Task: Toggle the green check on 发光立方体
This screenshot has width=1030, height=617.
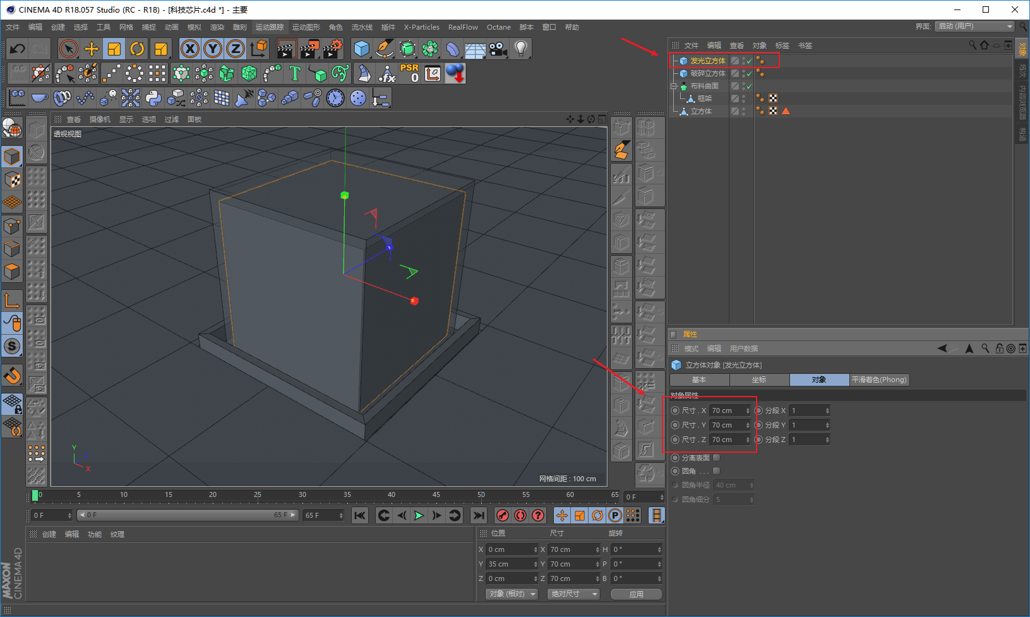Action: coord(750,61)
